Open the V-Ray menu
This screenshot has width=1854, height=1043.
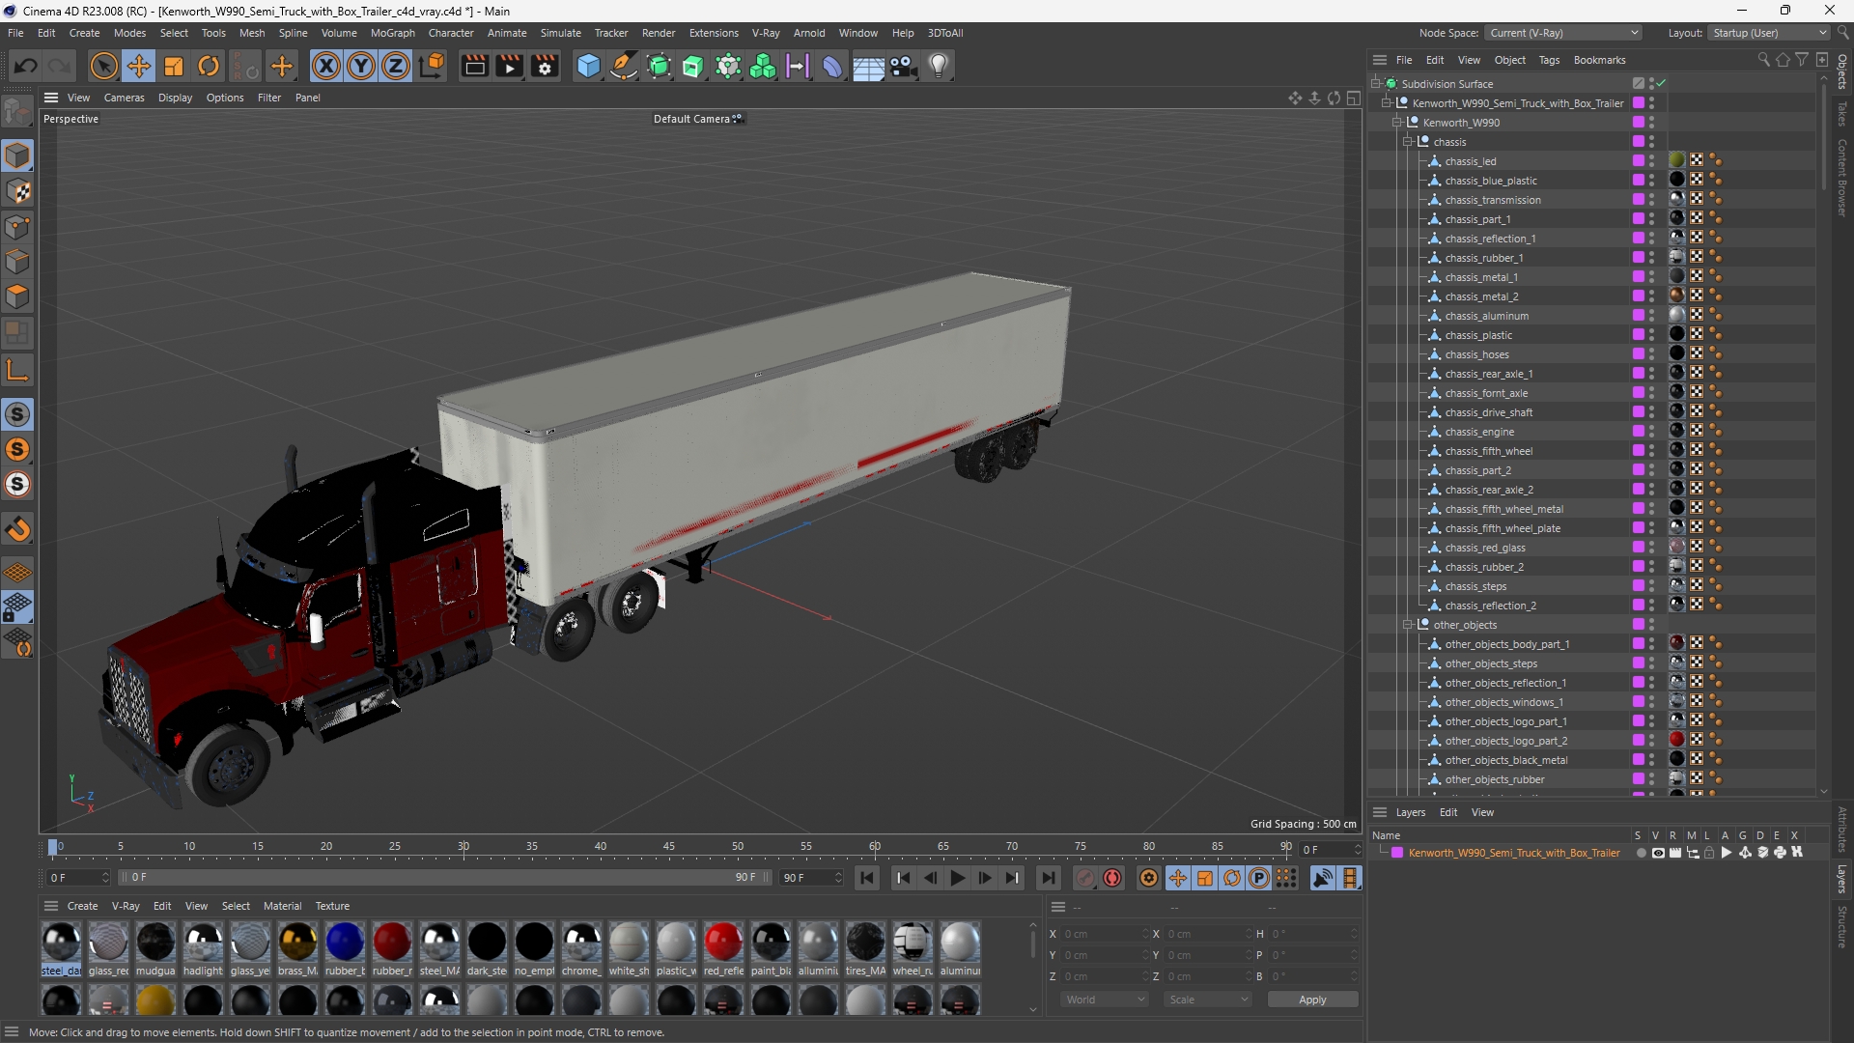click(766, 33)
